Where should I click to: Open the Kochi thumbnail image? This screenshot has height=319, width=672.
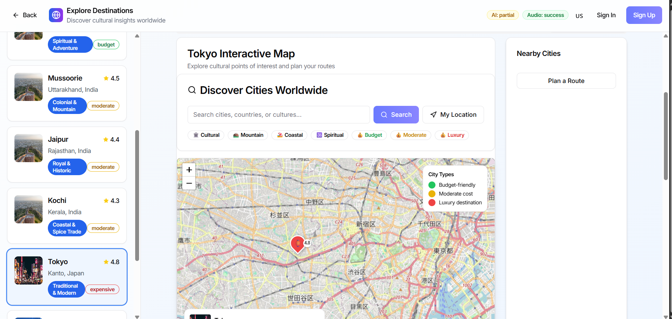coord(29,209)
